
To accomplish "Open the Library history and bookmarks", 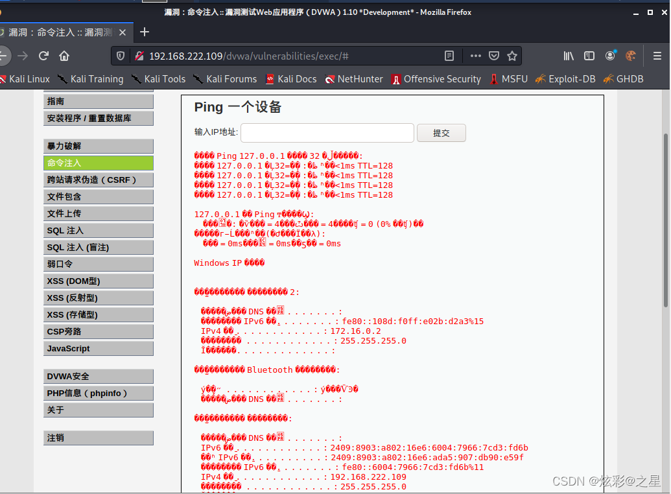I will click(569, 56).
